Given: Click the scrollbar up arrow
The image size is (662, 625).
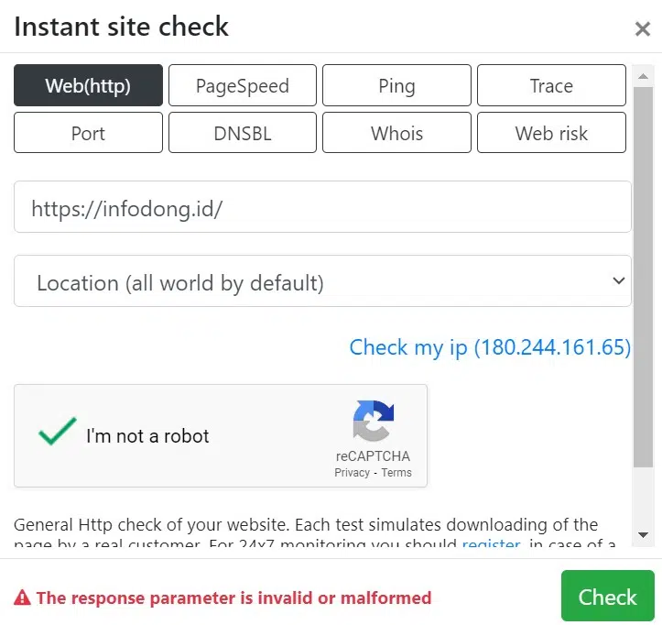Looking at the screenshot, I should 643,76.
